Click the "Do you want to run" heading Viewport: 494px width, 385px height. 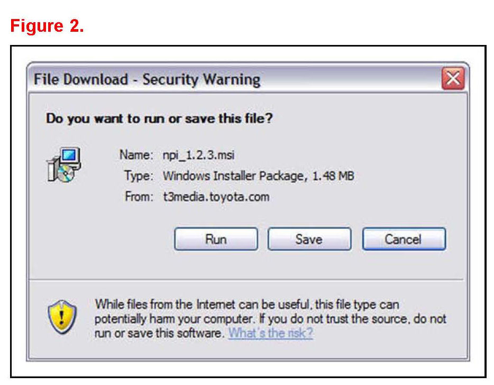click(159, 118)
